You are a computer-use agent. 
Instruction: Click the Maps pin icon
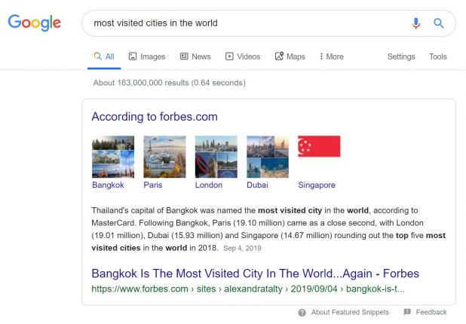pyautogui.click(x=279, y=56)
